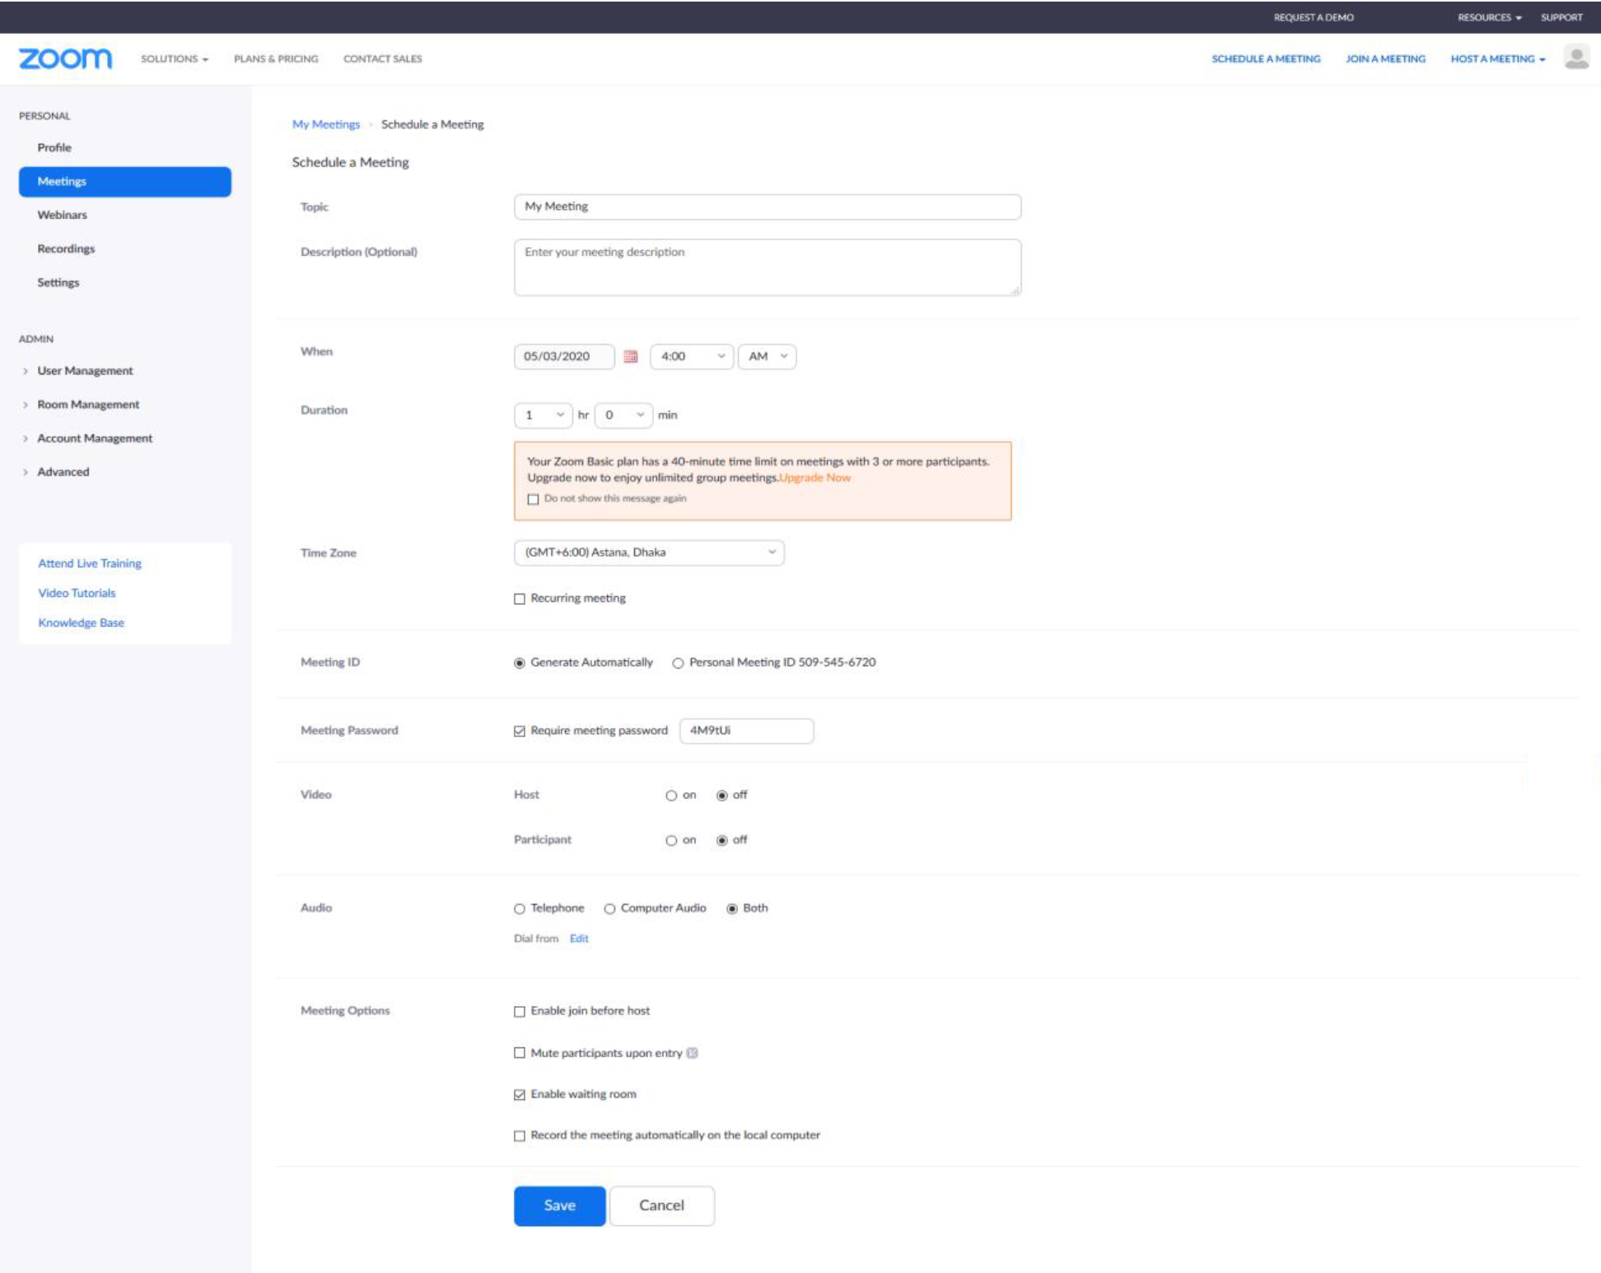Open Settings in sidebar

click(x=58, y=282)
